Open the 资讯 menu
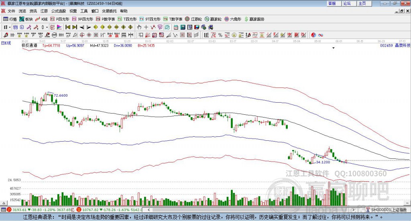The image size is (411, 221). tap(33, 11)
